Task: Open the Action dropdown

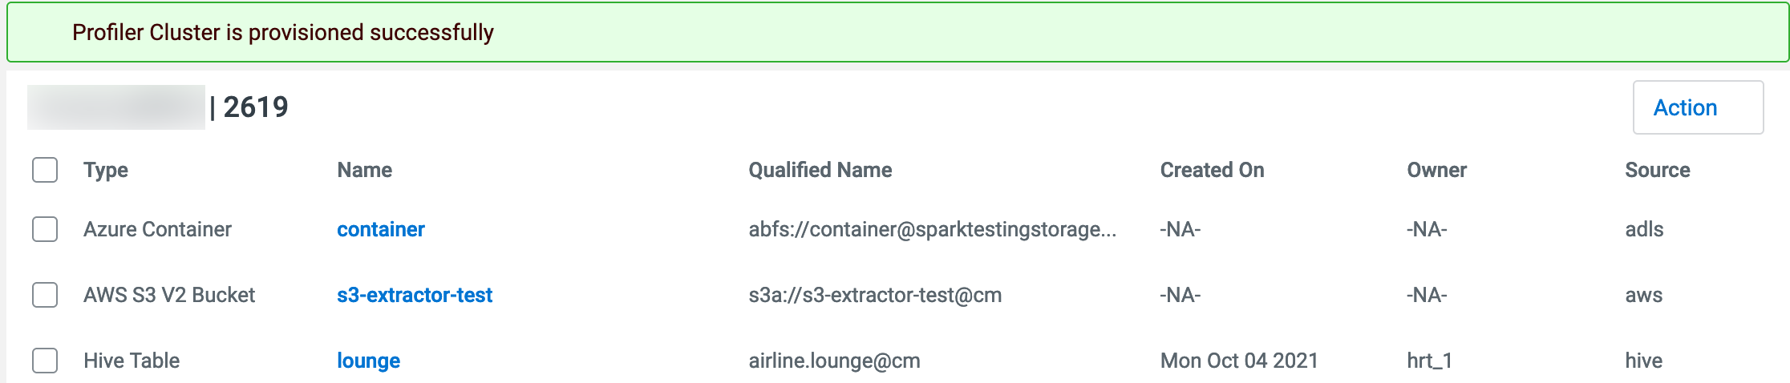Action: click(1697, 107)
